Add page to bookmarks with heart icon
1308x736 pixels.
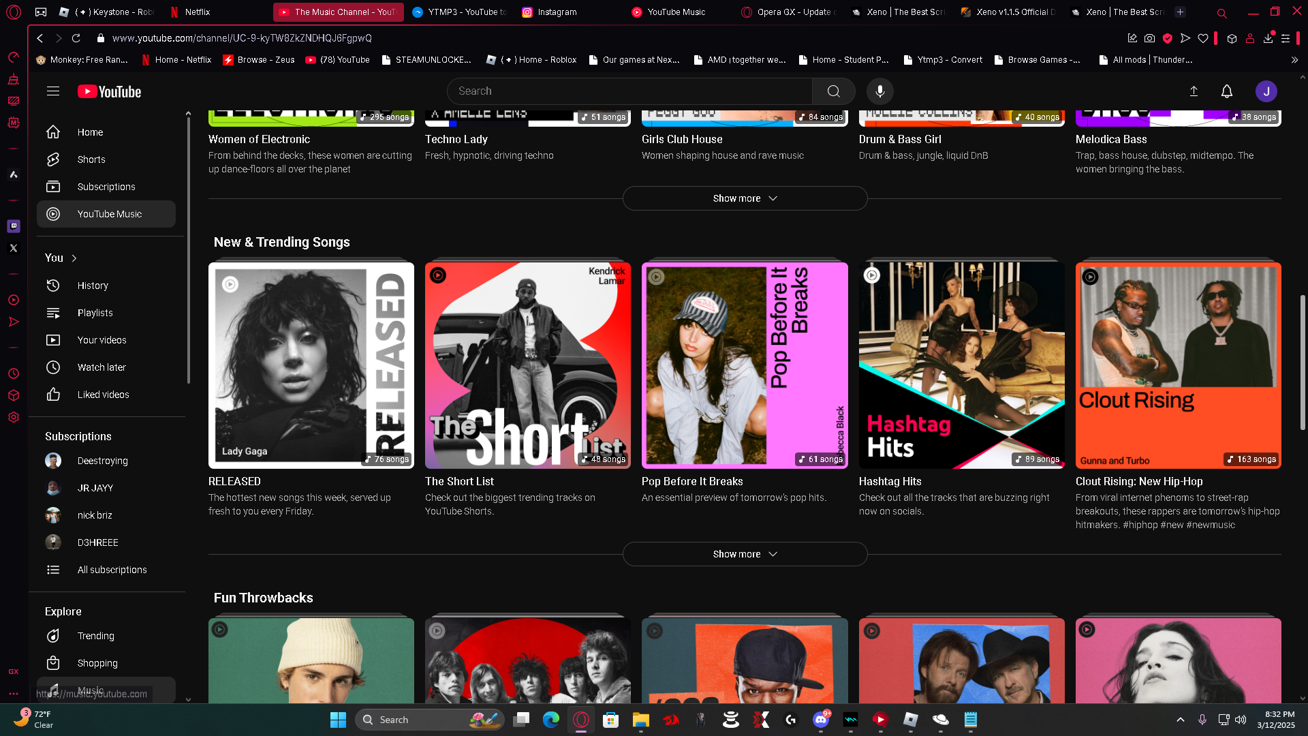(1203, 38)
